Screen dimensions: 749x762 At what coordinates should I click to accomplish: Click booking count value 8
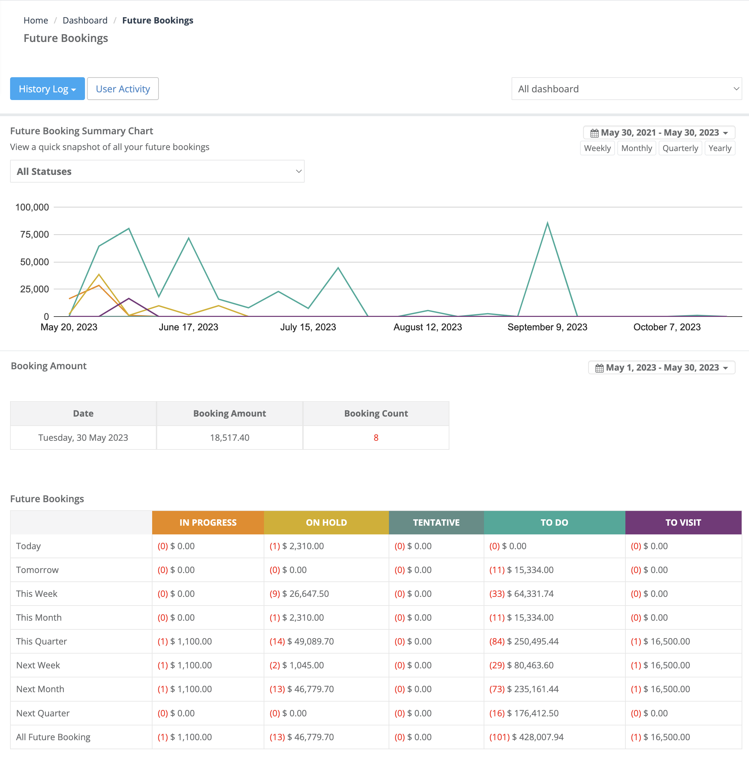pyautogui.click(x=376, y=438)
